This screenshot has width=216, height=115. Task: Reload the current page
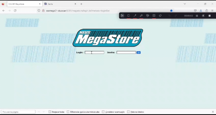[x=15, y=11]
